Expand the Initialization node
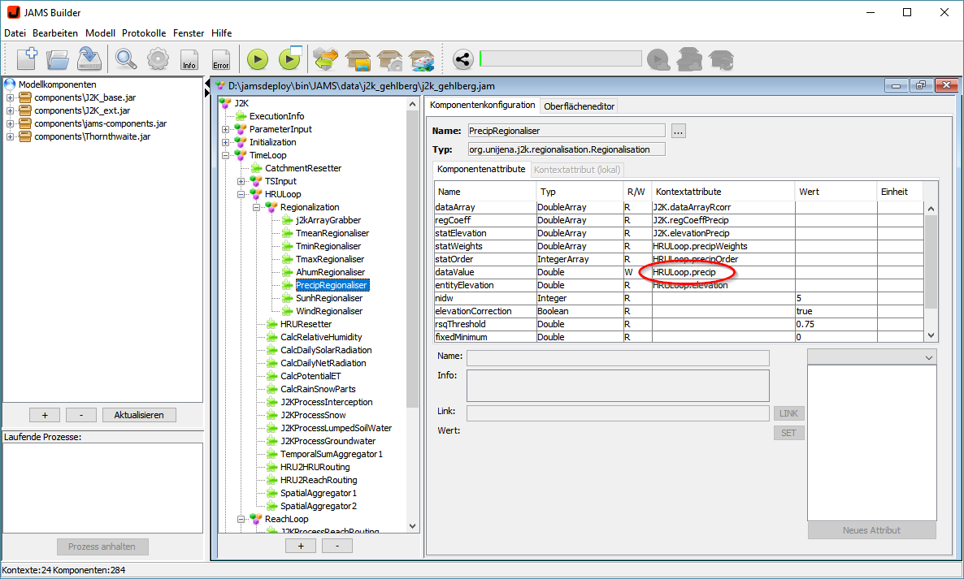 point(226,142)
